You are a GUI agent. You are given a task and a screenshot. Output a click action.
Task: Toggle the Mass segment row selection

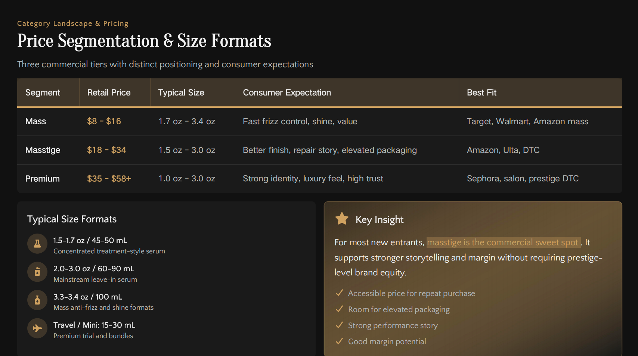pyautogui.click(x=35, y=121)
